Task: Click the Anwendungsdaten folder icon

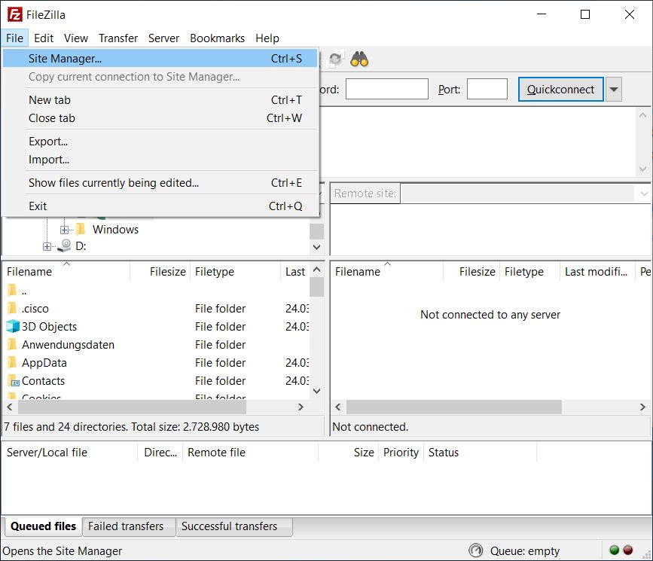Action: coord(13,344)
